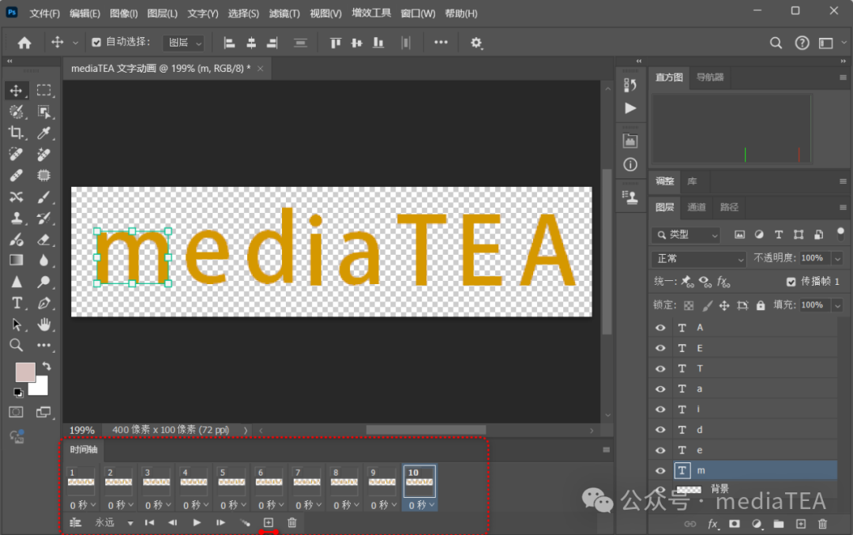Delete layer trash icon in Layers panel

coord(822,524)
